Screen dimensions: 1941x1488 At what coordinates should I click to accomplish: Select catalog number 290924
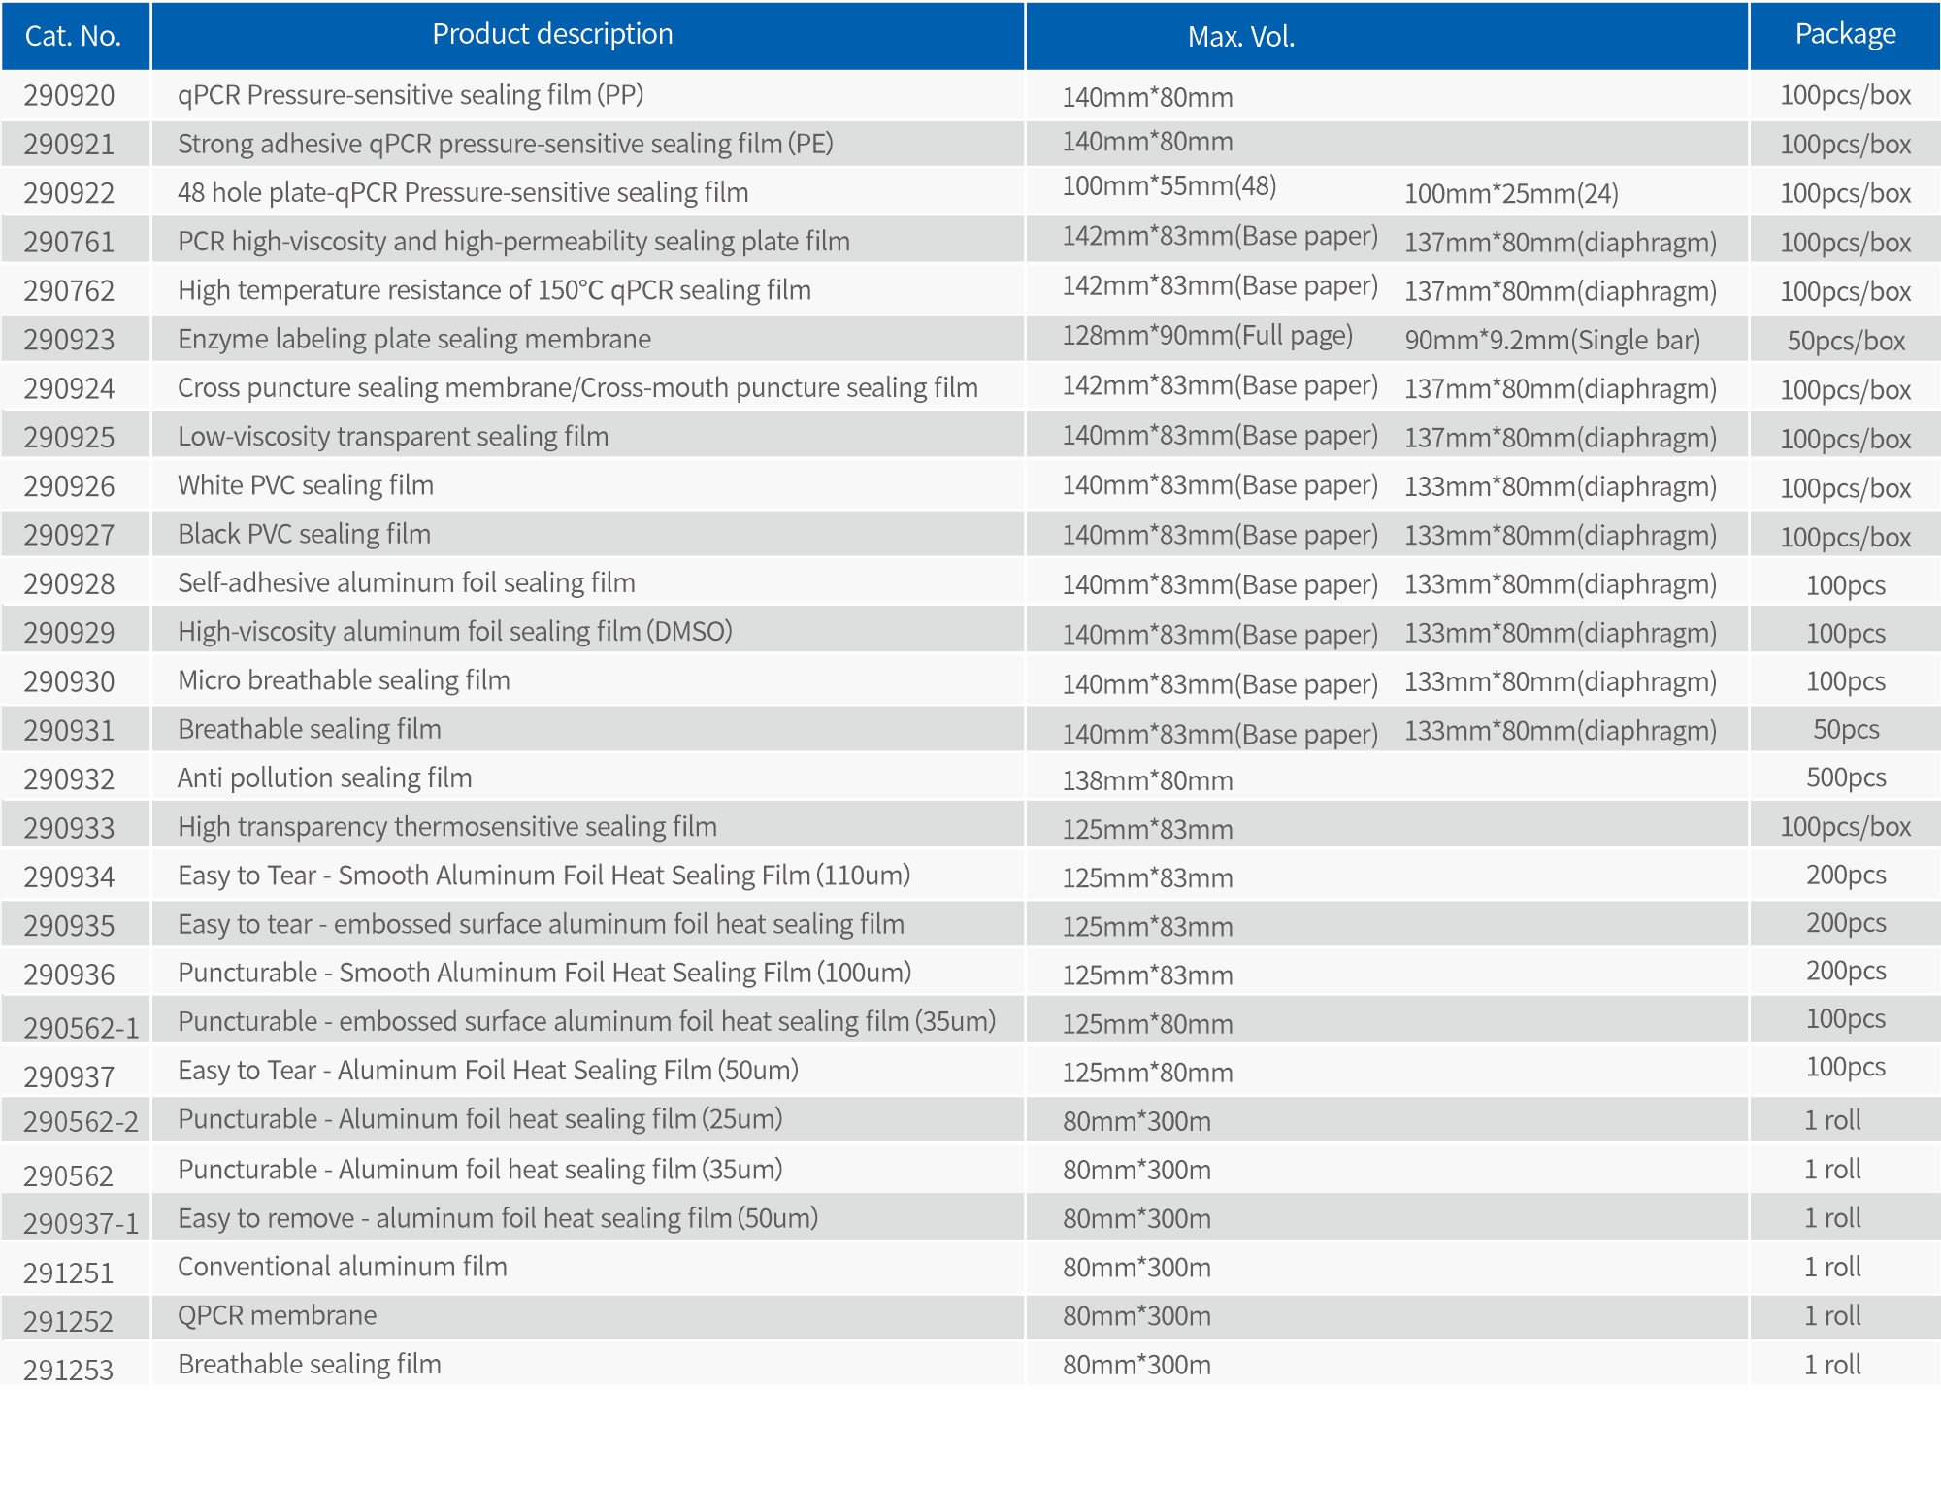point(69,388)
